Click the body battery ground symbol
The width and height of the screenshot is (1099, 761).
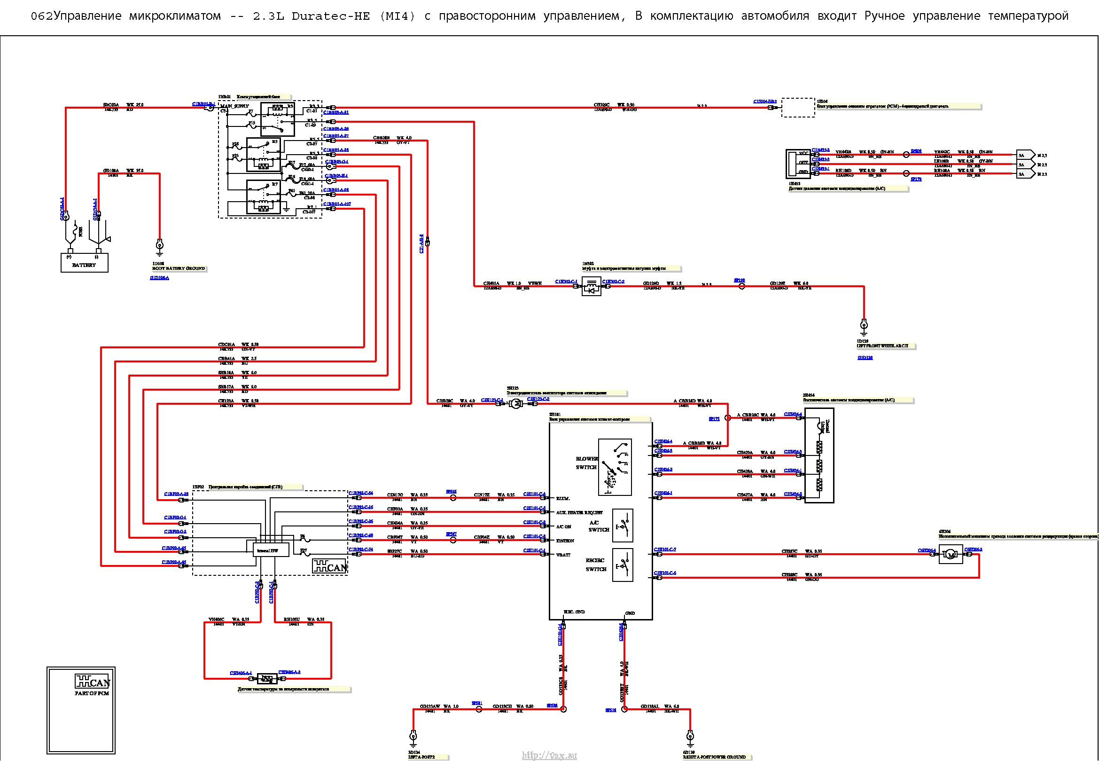[160, 246]
